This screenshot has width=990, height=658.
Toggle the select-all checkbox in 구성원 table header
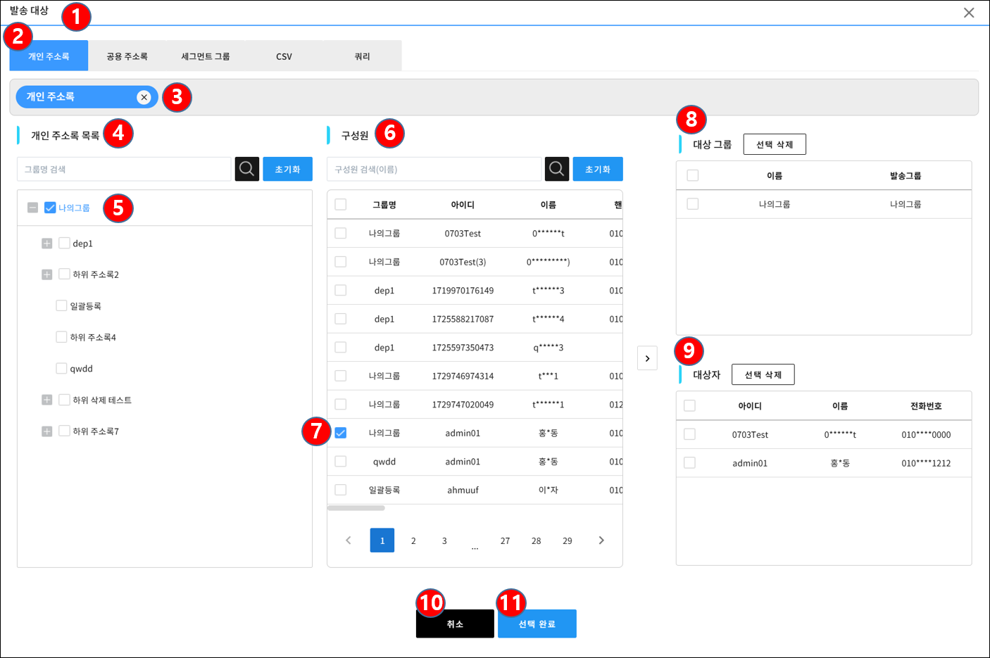click(341, 204)
